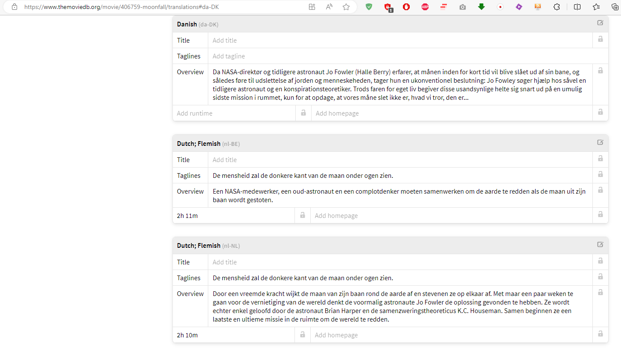Open edit icon for Dutch nl-NL translation
621x348 pixels.
tap(600, 245)
